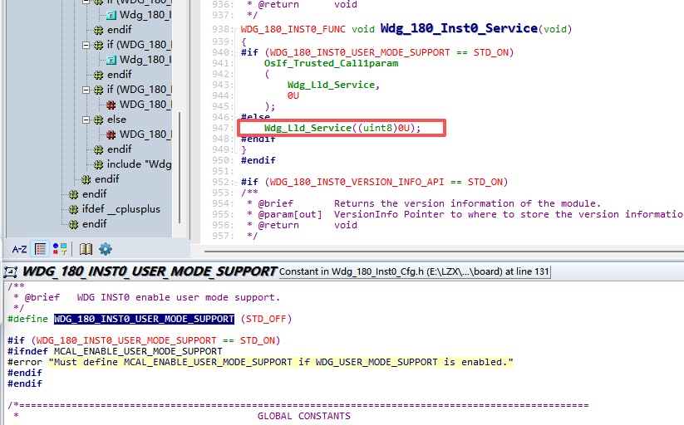The height and width of the screenshot is (425, 684).
Task: Click WDG_180_INST0_VERSION_INFO_API on line 952
Action: click(357, 183)
